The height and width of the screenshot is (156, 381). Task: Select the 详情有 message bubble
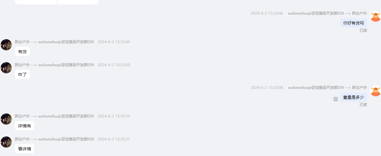[x=25, y=126]
